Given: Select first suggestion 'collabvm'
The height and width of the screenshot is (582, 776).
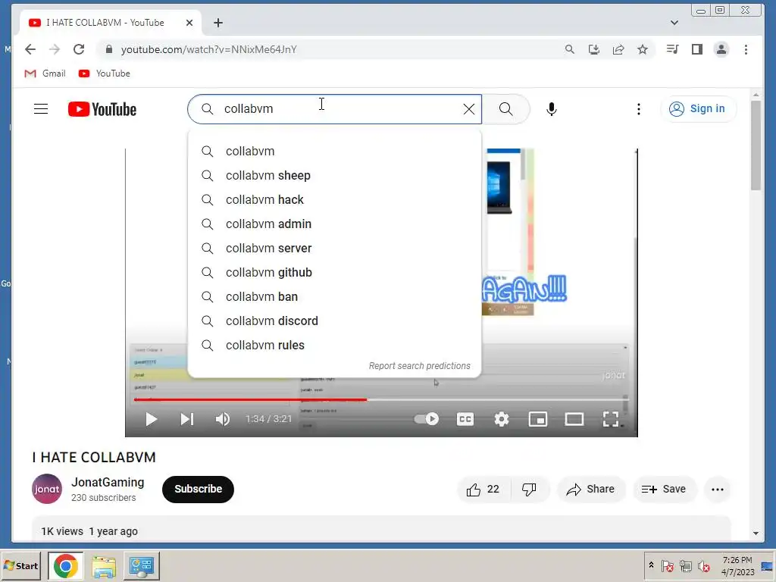Looking at the screenshot, I should tap(334, 152).
